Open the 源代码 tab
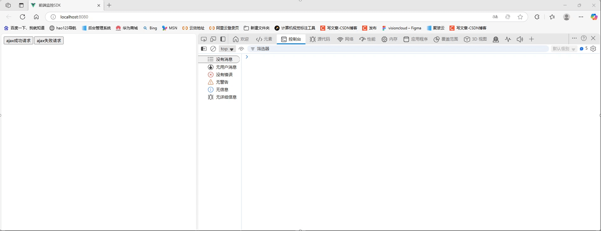601x231 pixels. click(320, 39)
